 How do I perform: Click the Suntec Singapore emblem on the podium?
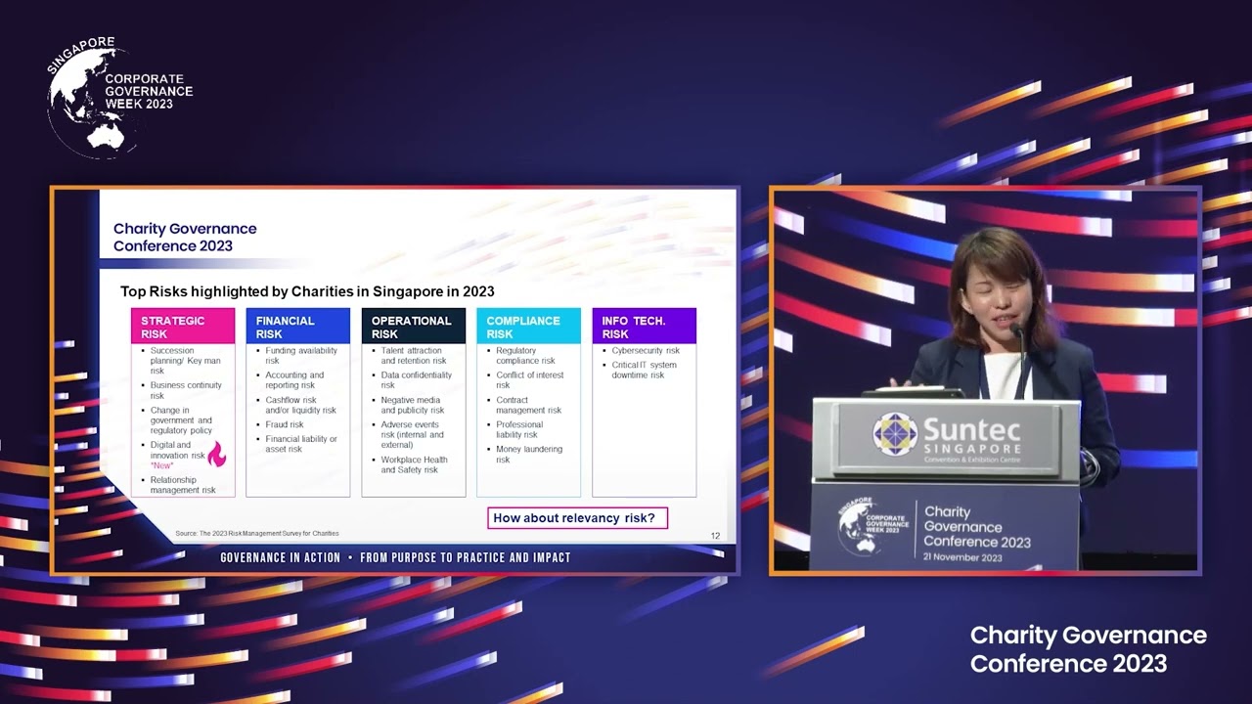[894, 434]
